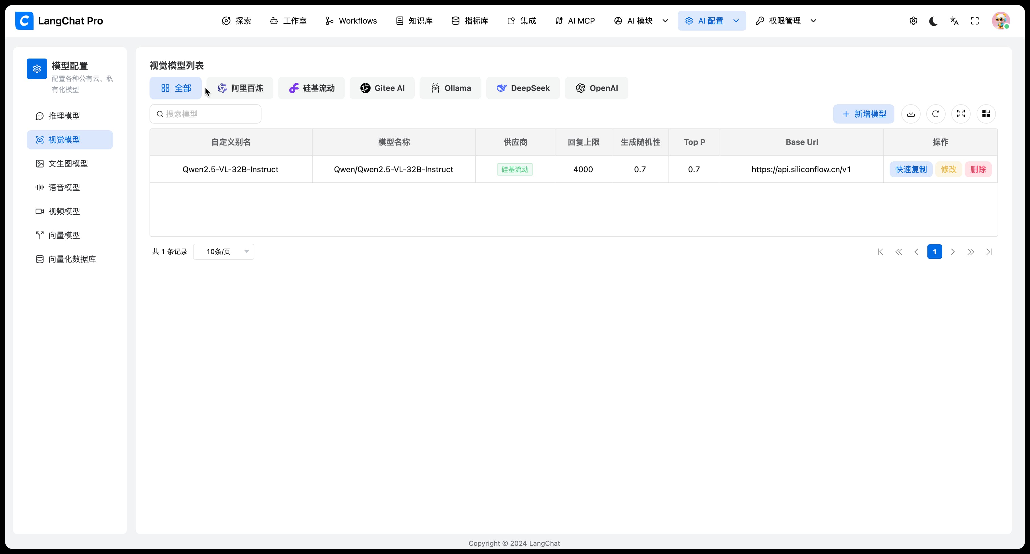
Task: Open the user avatar menu
Action: point(1001,21)
